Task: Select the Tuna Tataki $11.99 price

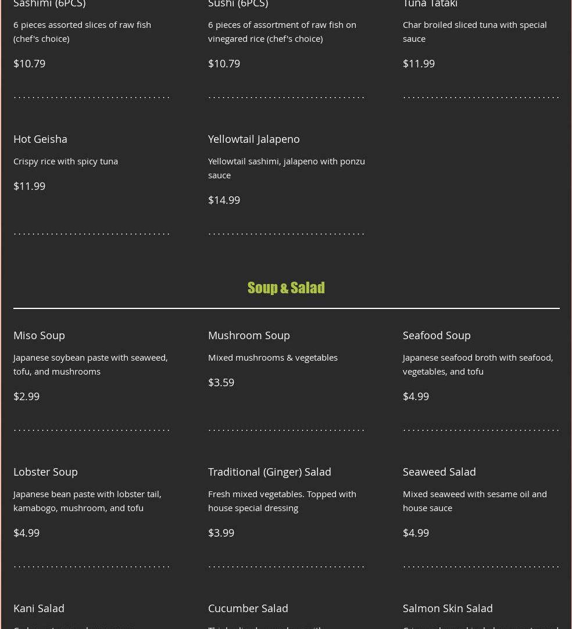Action: [x=419, y=64]
